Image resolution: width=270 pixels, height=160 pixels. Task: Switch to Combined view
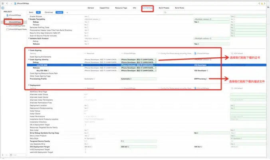pyautogui.click(x=49, y=12)
